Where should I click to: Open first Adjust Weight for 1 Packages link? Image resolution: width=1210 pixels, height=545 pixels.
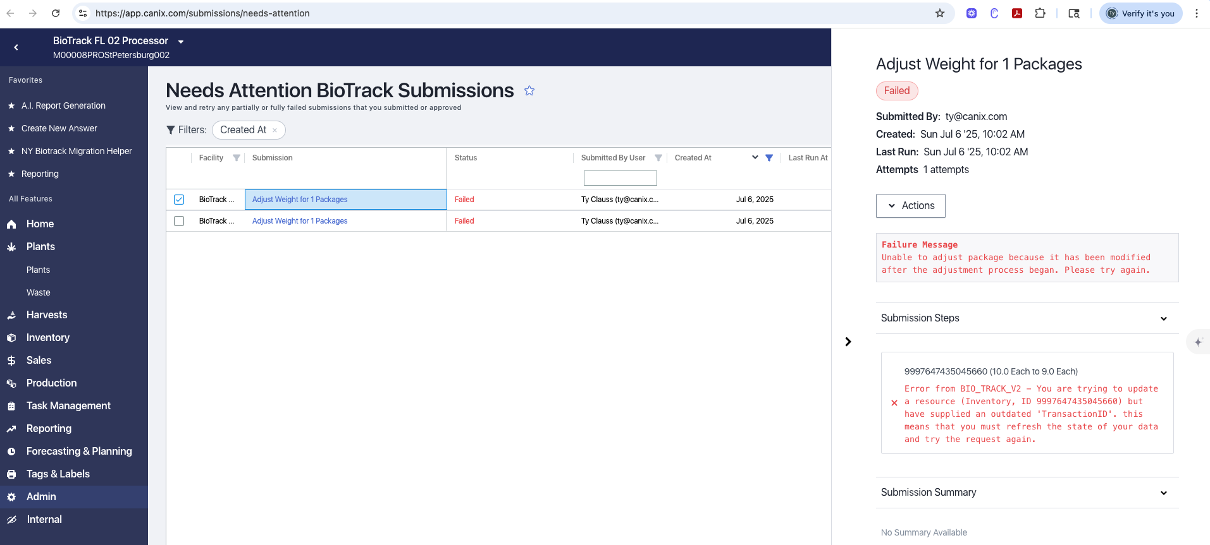point(300,200)
